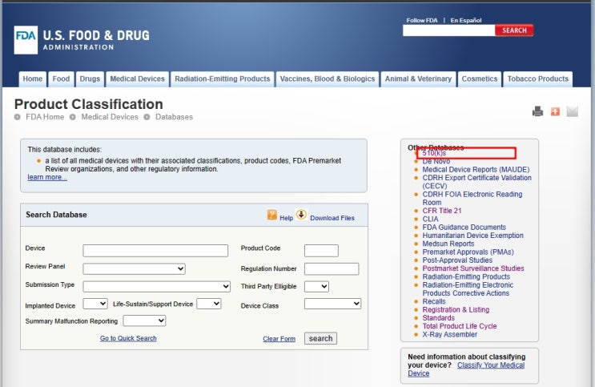Click the learn more link

pyautogui.click(x=47, y=177)
